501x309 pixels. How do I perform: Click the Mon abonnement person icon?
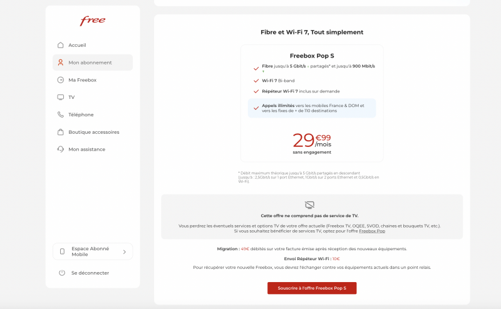[x=61, y=63]
